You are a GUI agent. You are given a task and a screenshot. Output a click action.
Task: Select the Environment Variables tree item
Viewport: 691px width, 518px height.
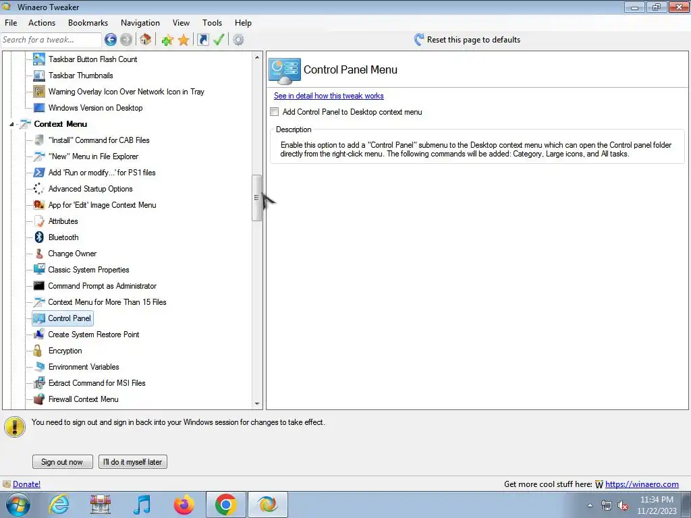pos(84,367)
